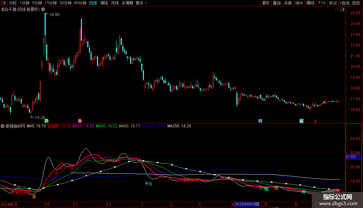The height and width of the screenshot is (208, 363).
Task: Click the 24.99 high price label
Action: pos(54,14)
